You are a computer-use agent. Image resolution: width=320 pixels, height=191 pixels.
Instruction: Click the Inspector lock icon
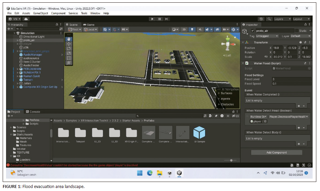pos(306,24)
